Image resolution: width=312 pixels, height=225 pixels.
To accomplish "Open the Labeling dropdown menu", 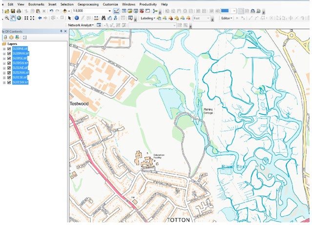I will [x=147, y=18].
